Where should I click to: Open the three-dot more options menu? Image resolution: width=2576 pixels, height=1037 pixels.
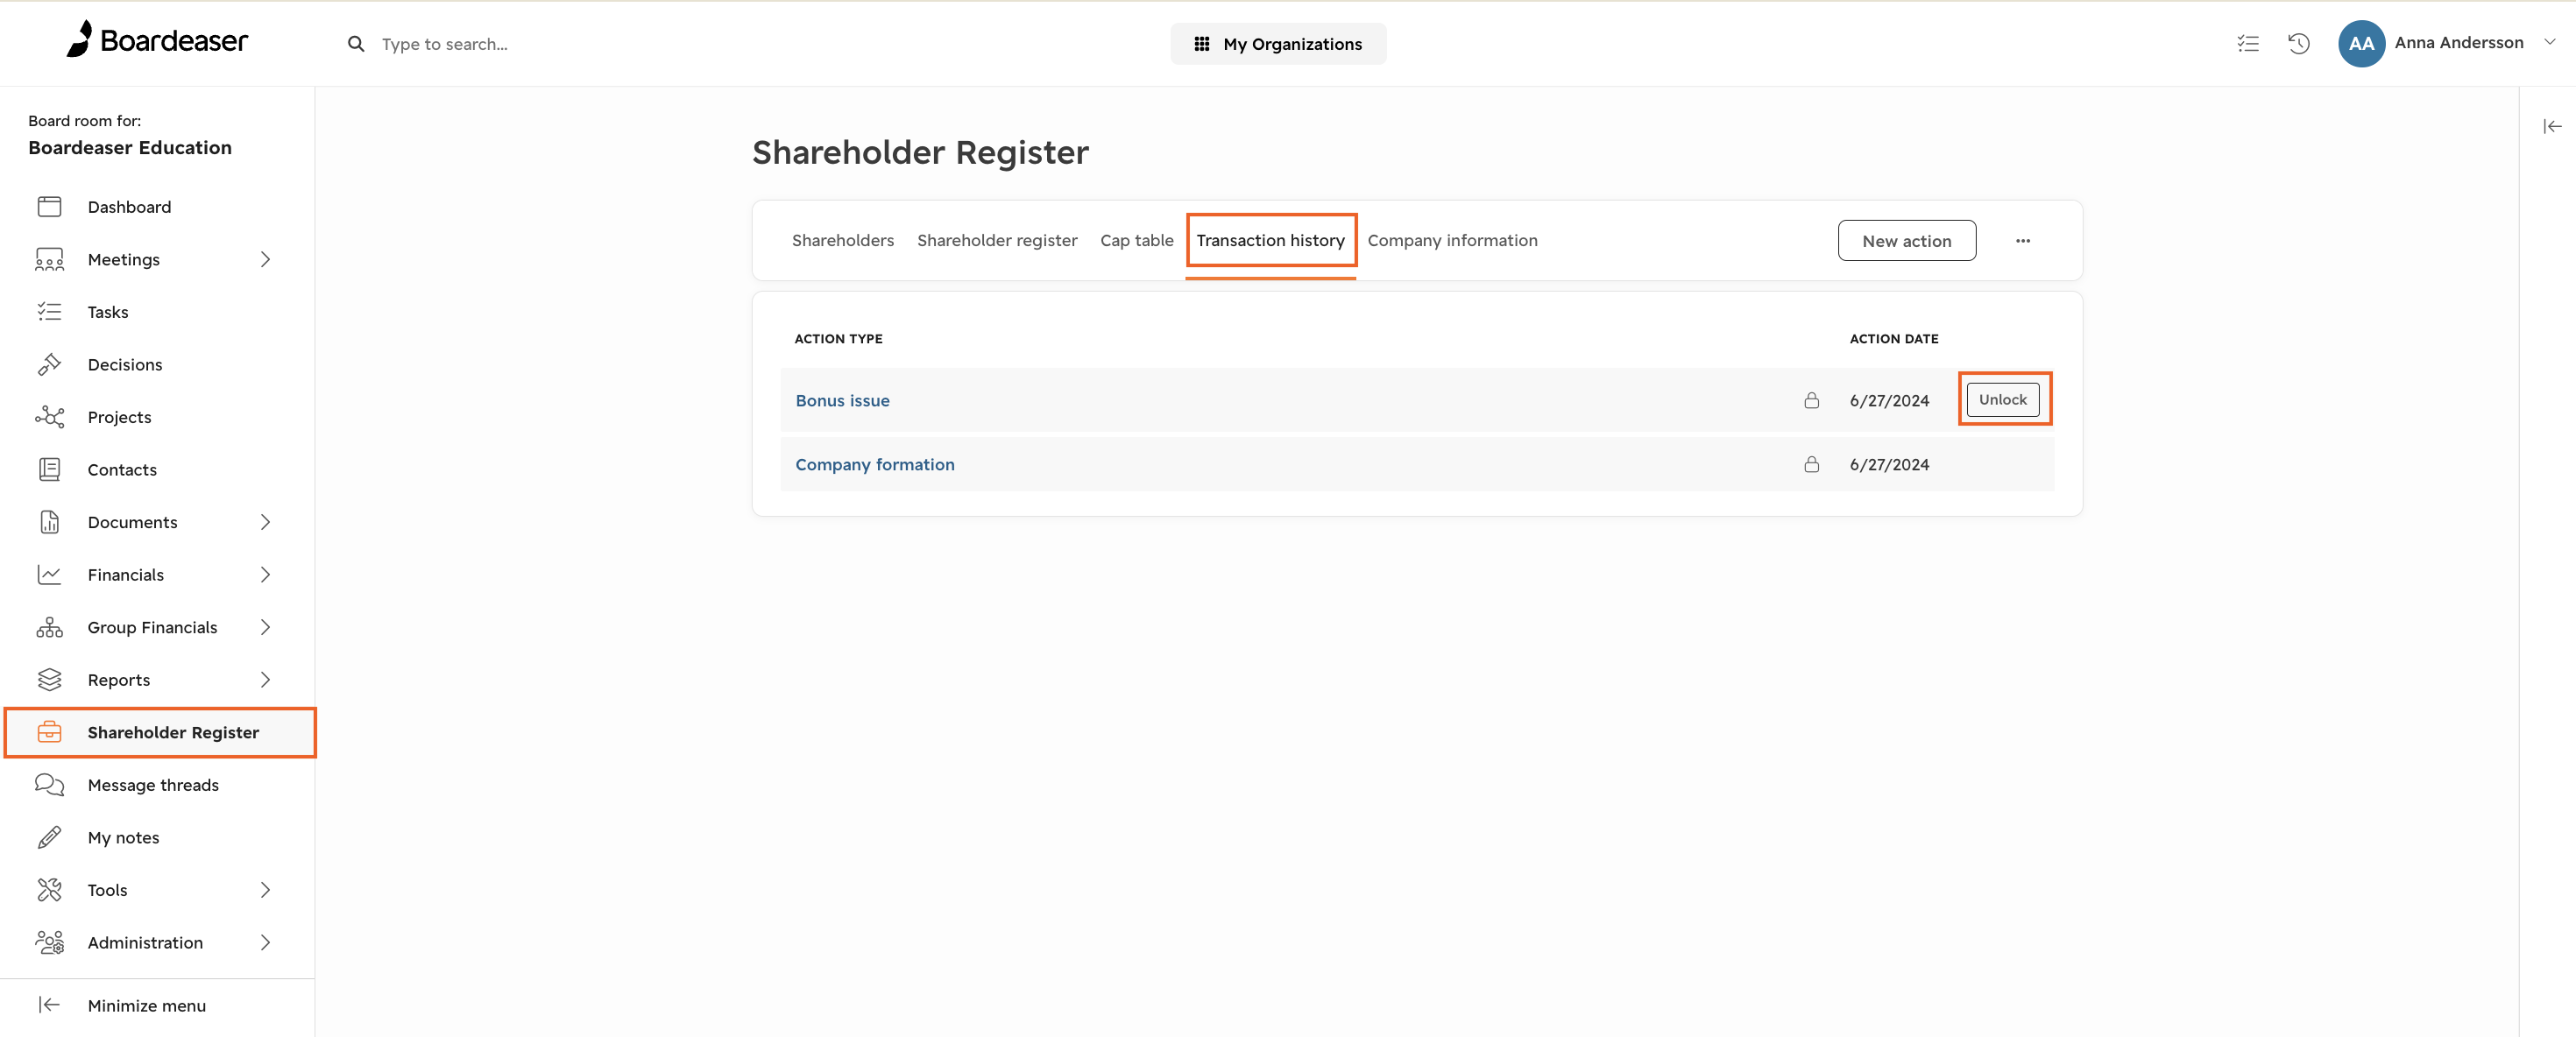pyautogui.click(x=2022, y=241)
